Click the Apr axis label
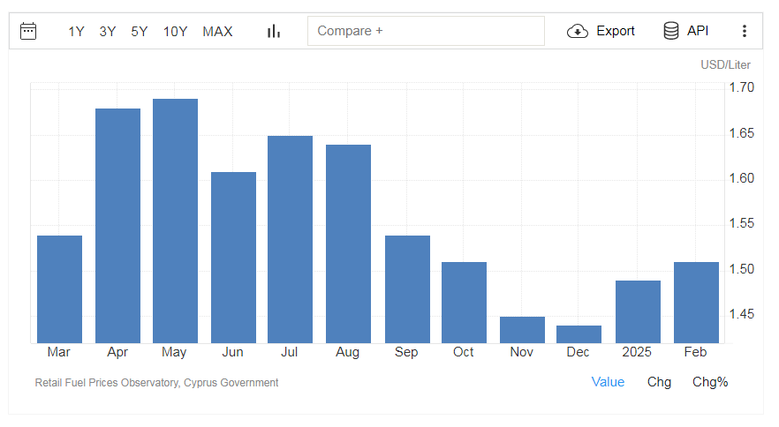Image resolution: width=779 pixels, height=427 pixels. click(x=117, y=353)
